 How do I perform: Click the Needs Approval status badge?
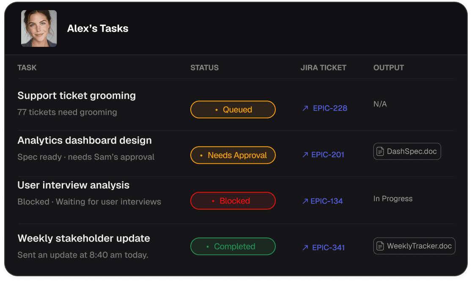coord(233,155)
